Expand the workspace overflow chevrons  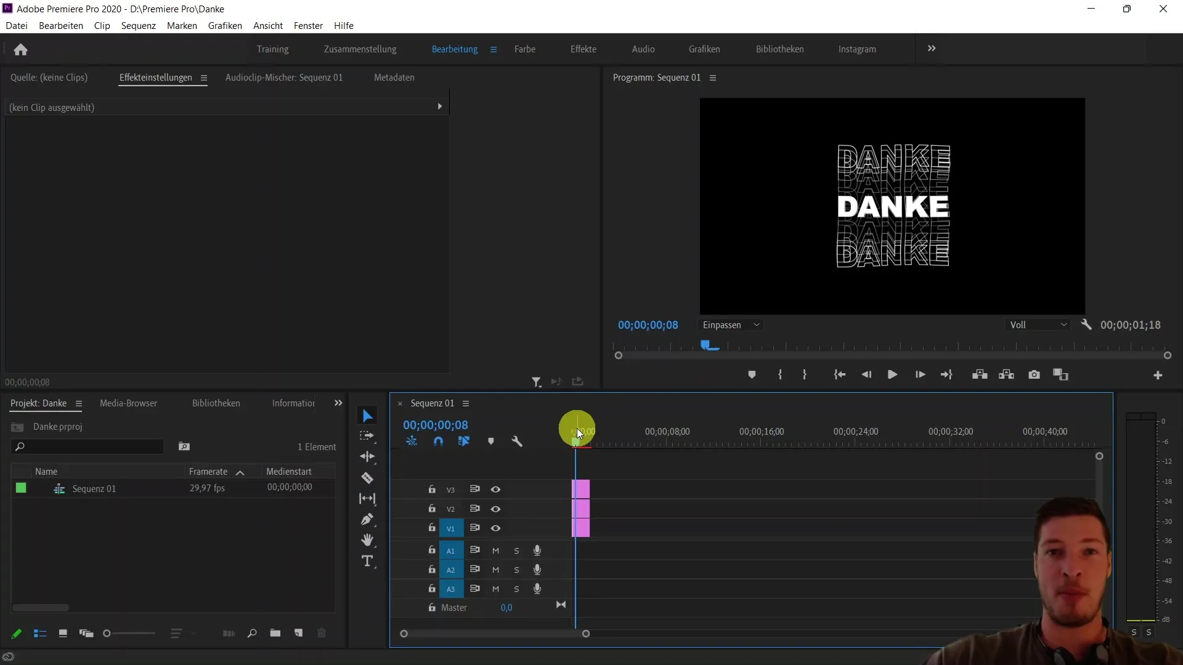932,49
